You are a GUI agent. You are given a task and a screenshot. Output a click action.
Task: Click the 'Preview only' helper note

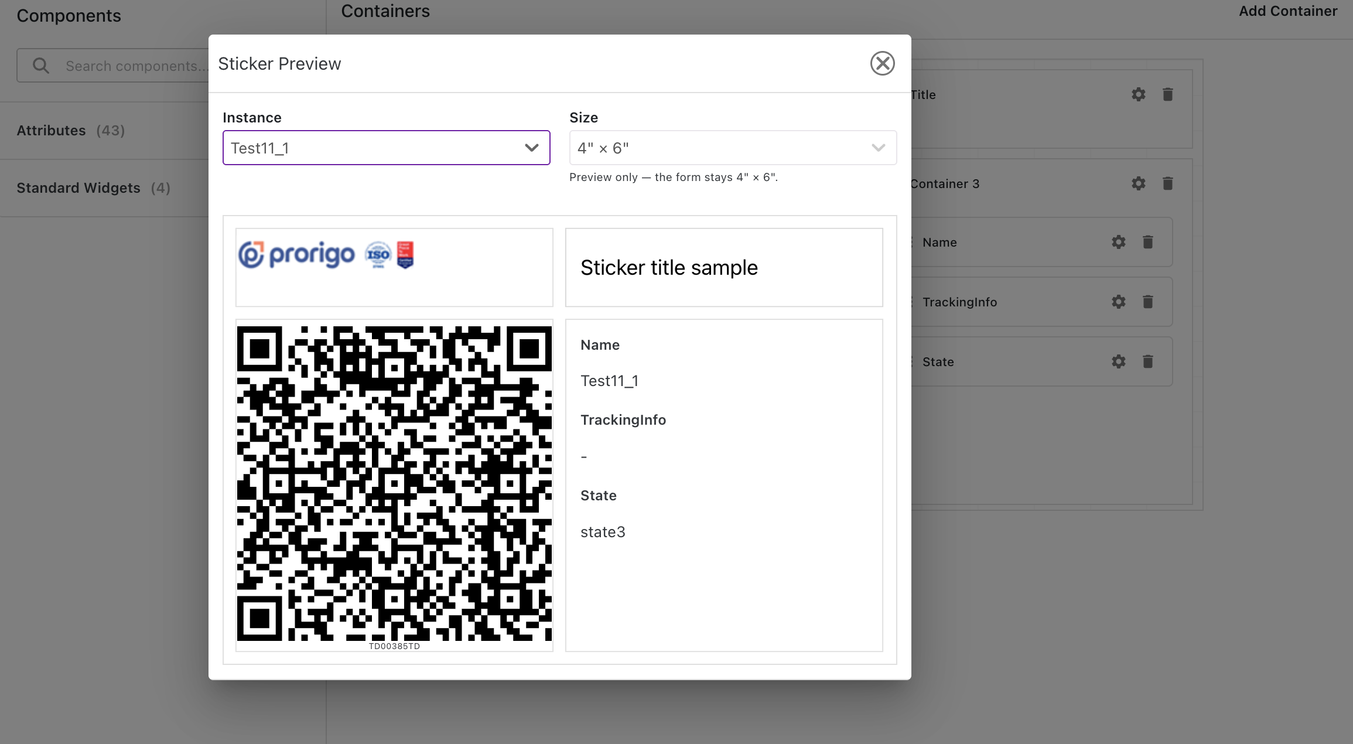pos(674,177)
